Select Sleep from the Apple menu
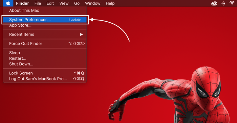Viewport: 237px width, 123px height. click(45, 53)
